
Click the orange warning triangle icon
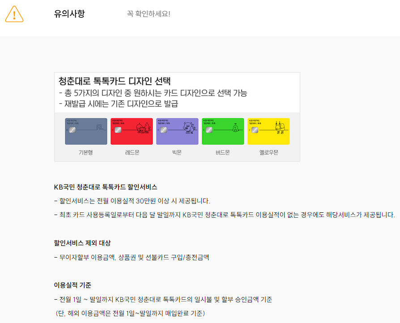click(x=14, y=15)
